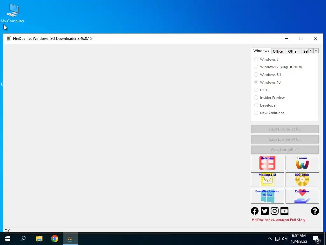
Task: Open Buy Windows or Office tile
Action: (x=267, y=196)
